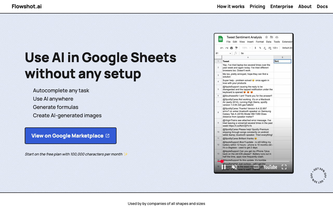This screenshot has height=208, width=333.
Task: Open the Data menu in Sheets
Action: (269, 42)
